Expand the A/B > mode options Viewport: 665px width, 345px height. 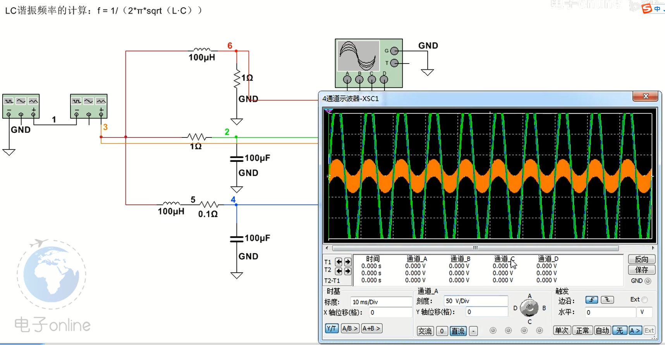coord(350,328)
